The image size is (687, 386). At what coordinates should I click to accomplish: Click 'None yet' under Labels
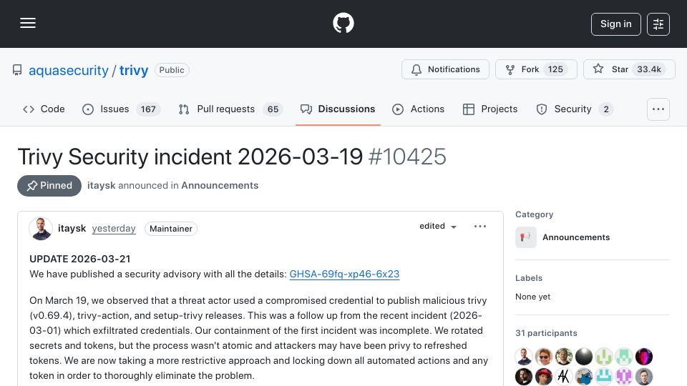(532, 297)
